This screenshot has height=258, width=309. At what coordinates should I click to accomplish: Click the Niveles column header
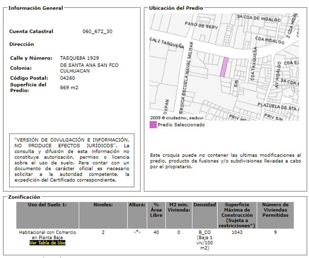(x=103, y=215)
